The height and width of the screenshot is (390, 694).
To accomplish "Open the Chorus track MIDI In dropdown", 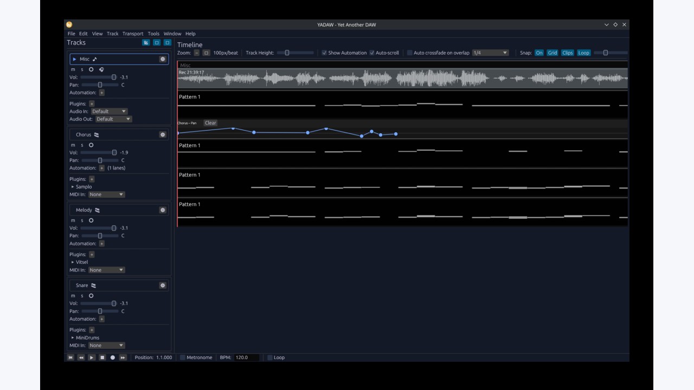I will pyautogui.click(x=107, y=194).
